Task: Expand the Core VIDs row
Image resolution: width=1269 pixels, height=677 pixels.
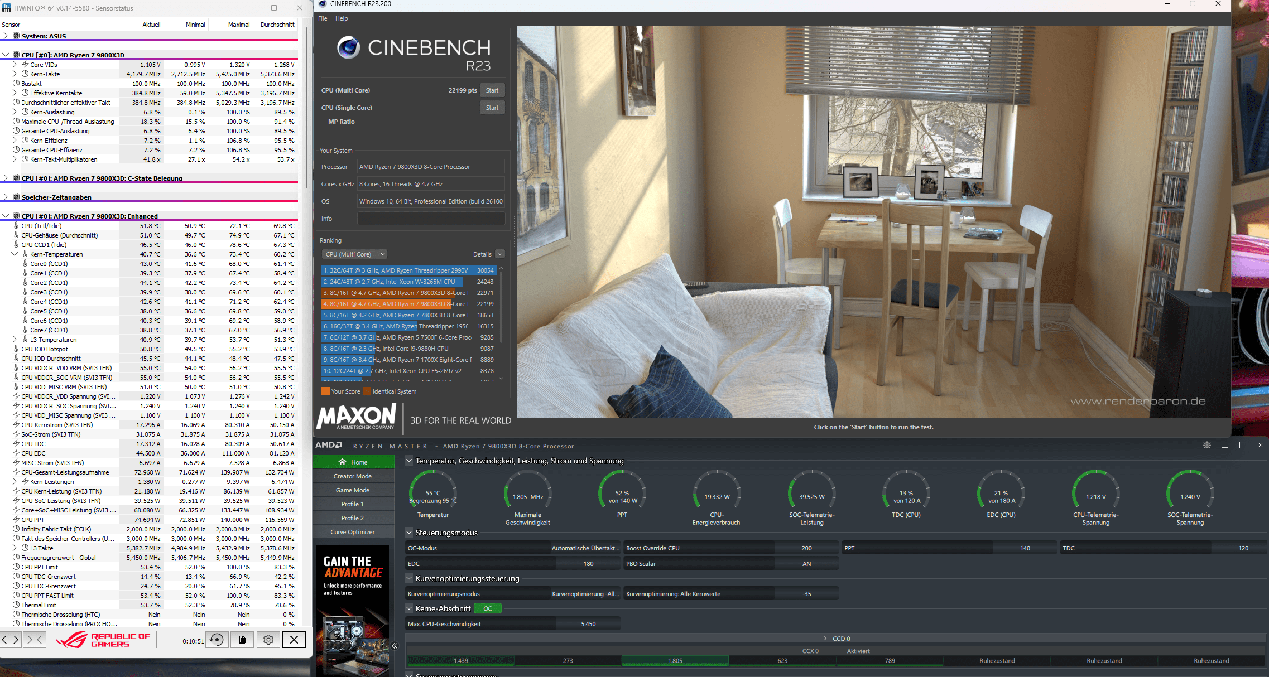Action: coord(15,65)
